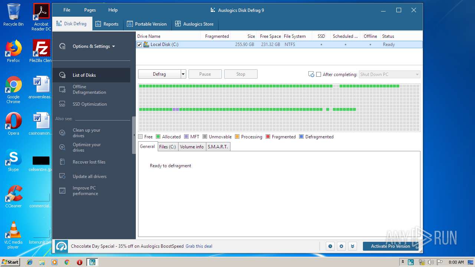Viewport: 475px width, 267px height.
Task: Click the Update all drivers icon
Action: pyautogui.click(x=62, y=177)
